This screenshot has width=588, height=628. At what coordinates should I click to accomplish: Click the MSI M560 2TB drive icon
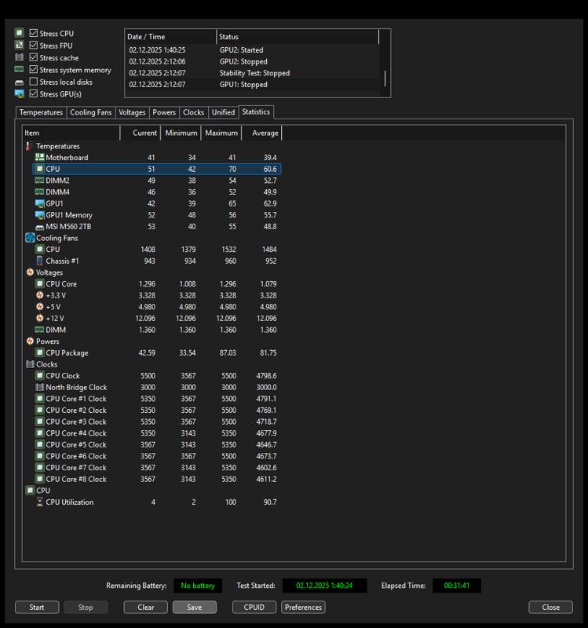39,227
